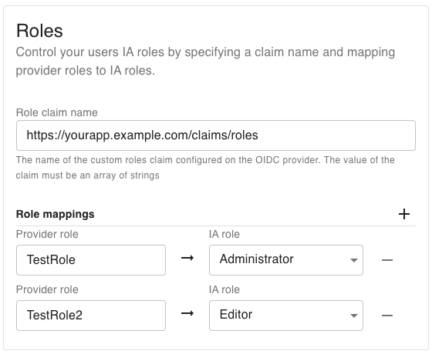The image size is (432, 354).
Task: Click the Provider role label above TestRole
Action: (47, 234)
